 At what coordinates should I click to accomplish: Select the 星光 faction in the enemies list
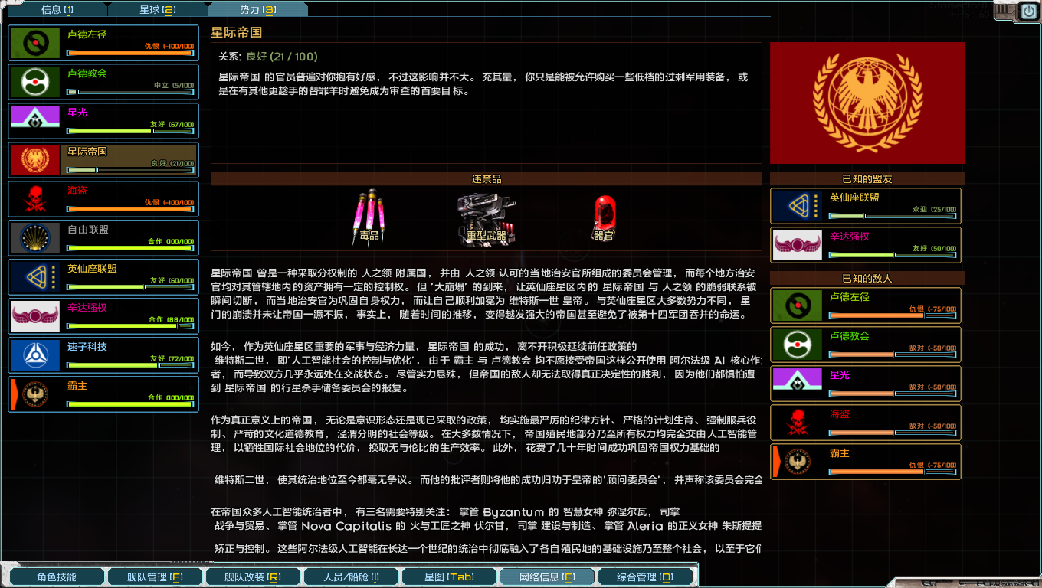pyautogui.click(x=865, y=383)
